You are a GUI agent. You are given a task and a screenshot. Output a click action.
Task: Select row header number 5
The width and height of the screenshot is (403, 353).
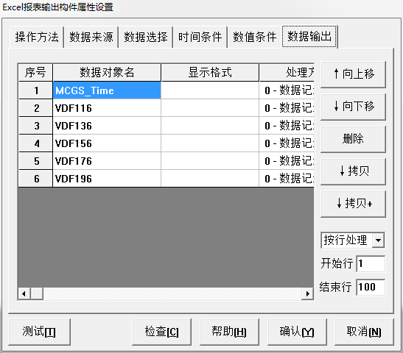[x=35, y=161]
